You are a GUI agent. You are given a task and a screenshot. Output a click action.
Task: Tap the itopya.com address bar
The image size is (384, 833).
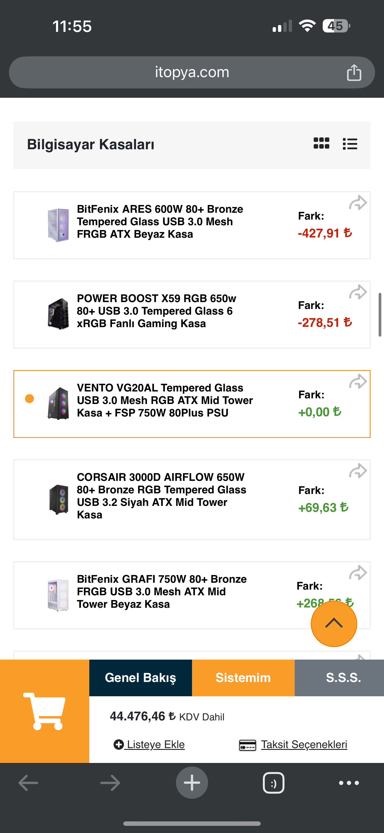pyautogui.click(x=192, y=72)
